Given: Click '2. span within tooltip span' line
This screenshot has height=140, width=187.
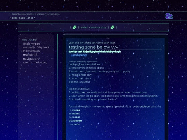Looking at the screenshot, I should point(113,96).
